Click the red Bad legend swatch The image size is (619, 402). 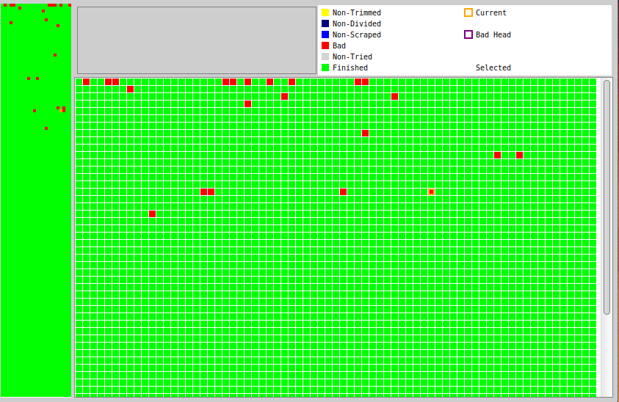tap(325, 45)
